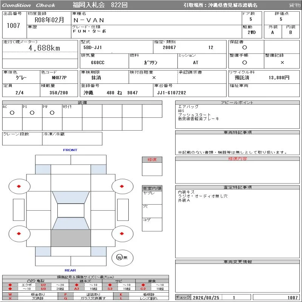This screenshot has height=302, width=302.
Task: Click the load capacity 350/200
Action: (x=59, y=92)
